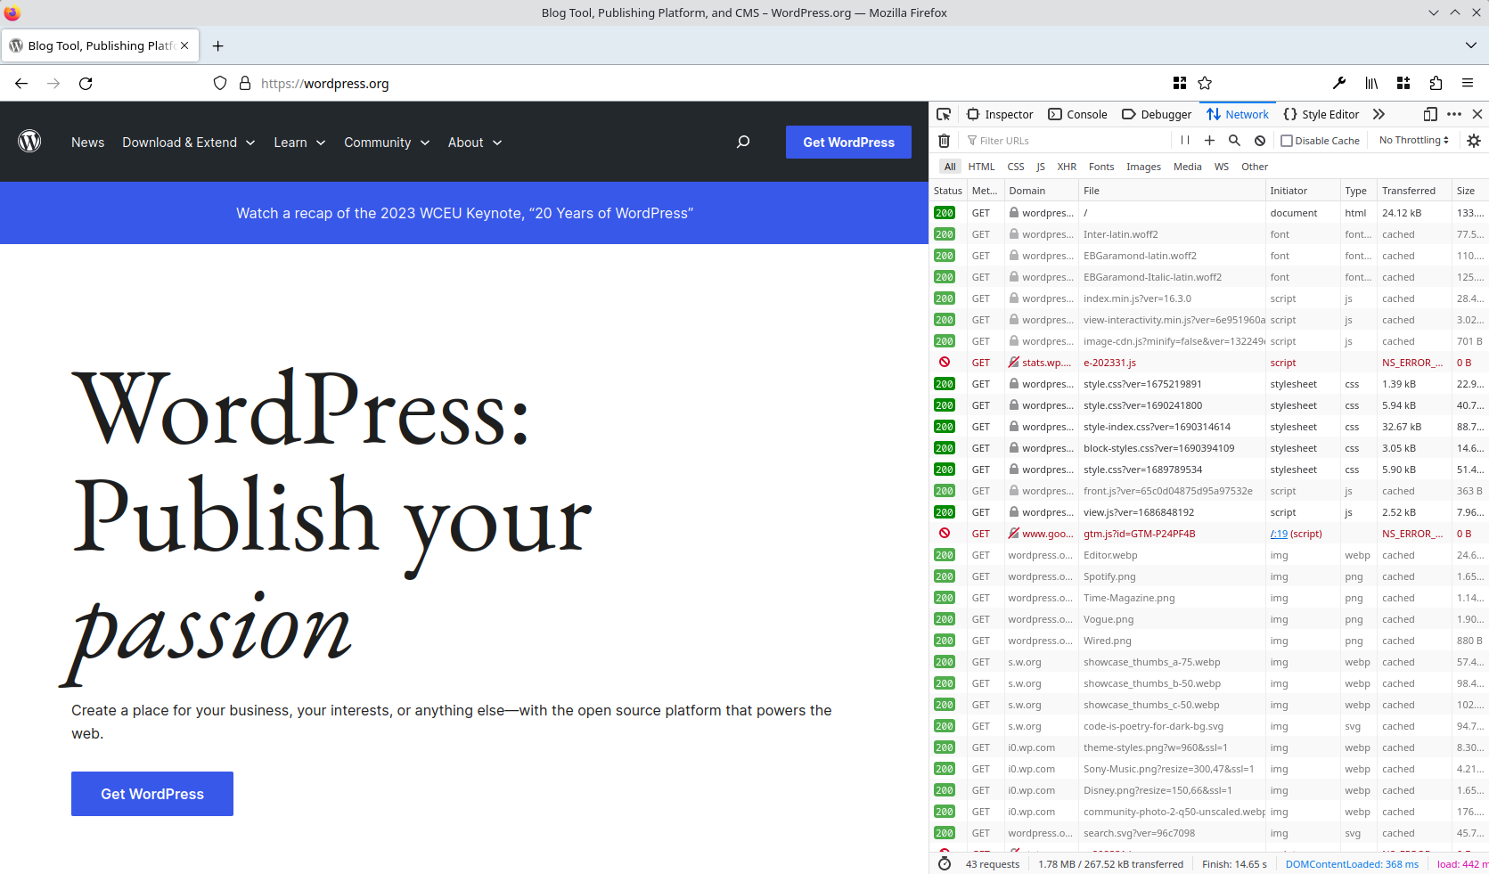Open the /:19 initiator link for gtm.js
Viewport: 1489px width, 874px height.
click(x=1279, y=534)
